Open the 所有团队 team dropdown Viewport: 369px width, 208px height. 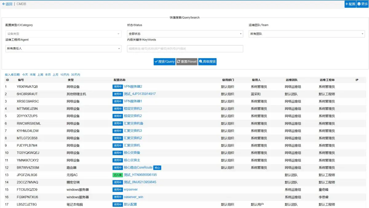pyautogui.click(x=307, y=34)
